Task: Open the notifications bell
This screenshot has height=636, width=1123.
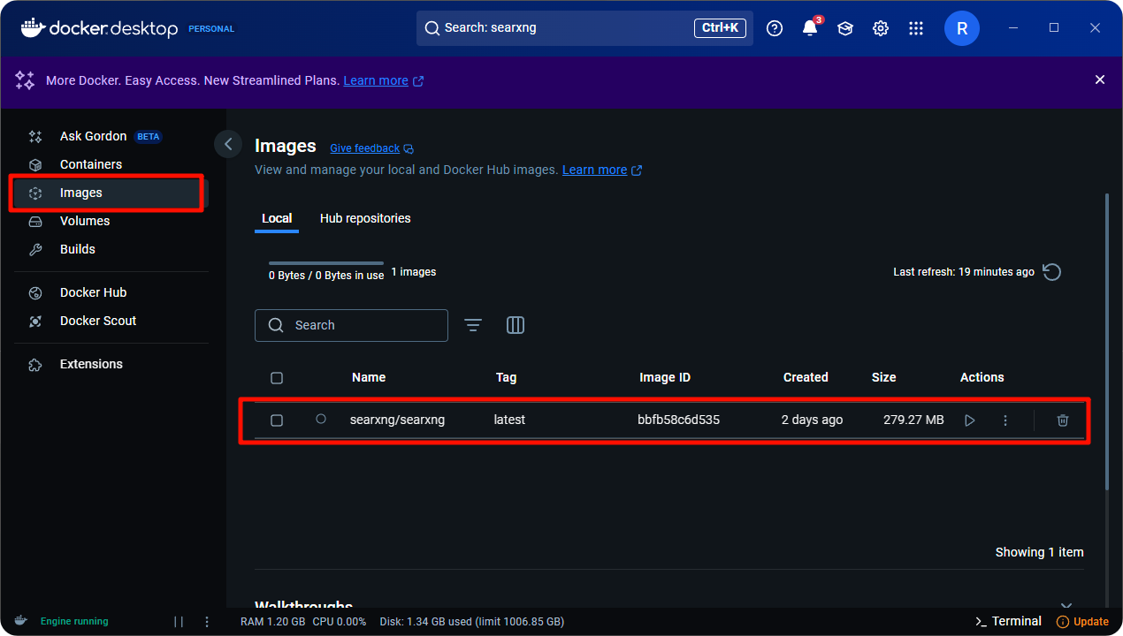Action: [x=809, y=28]
